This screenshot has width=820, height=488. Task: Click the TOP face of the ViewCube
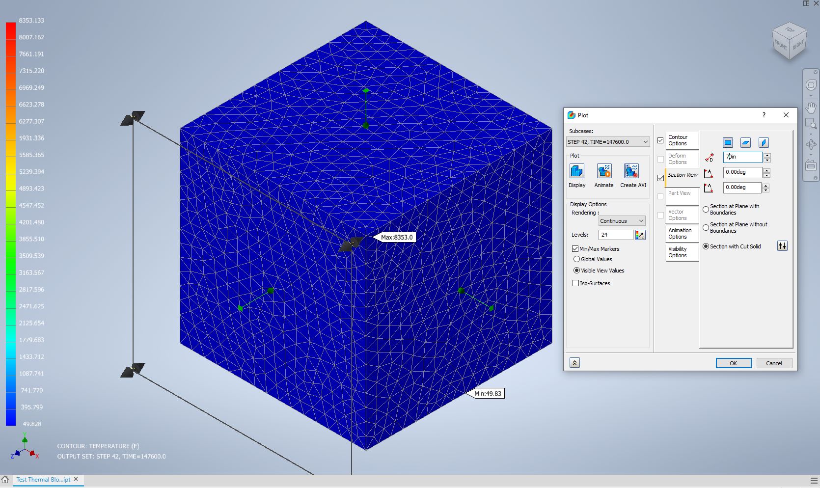coord(790,30)
